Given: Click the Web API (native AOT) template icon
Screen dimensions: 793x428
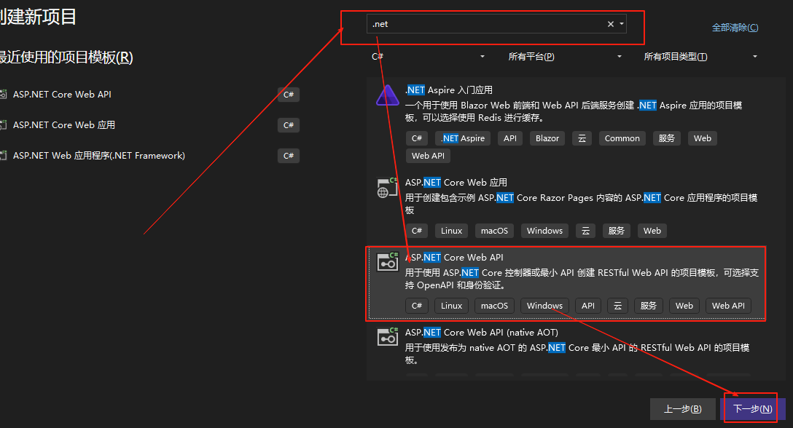Looking at the screenshot, I should tap(388, 337).
